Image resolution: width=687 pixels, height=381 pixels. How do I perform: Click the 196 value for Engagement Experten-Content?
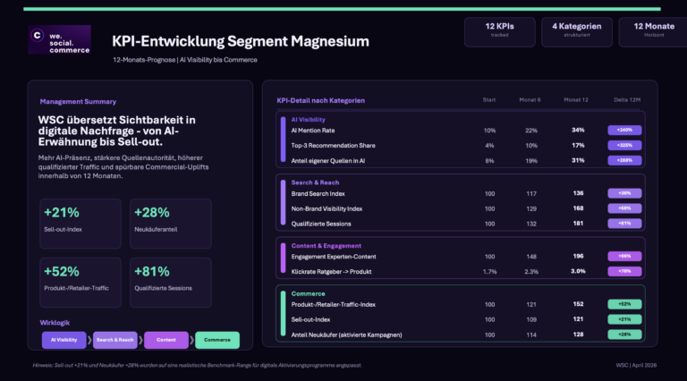click(578, 256)
